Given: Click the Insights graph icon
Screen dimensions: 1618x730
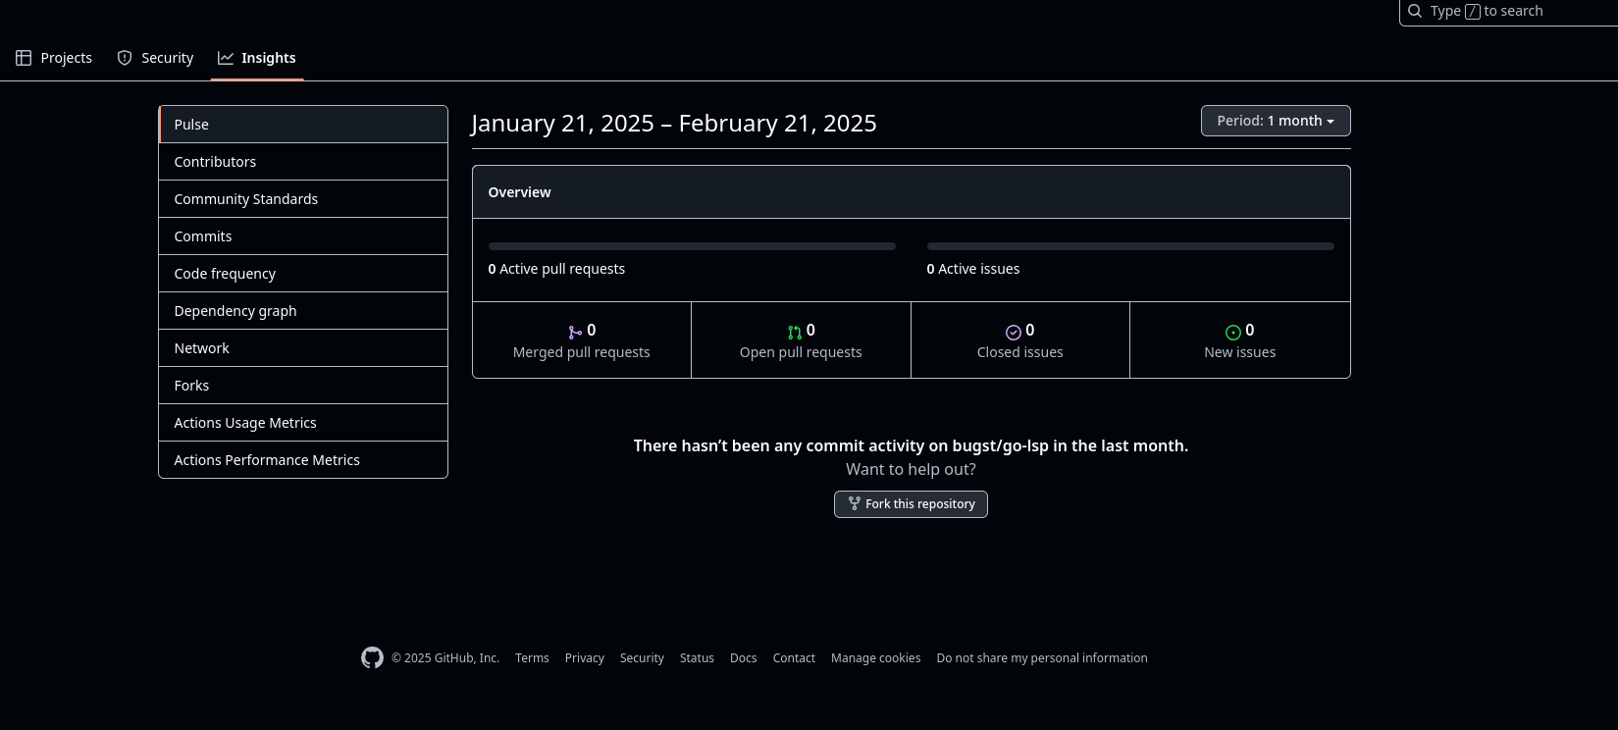Looking at the screenshot, I should click(x=226, y=58).
